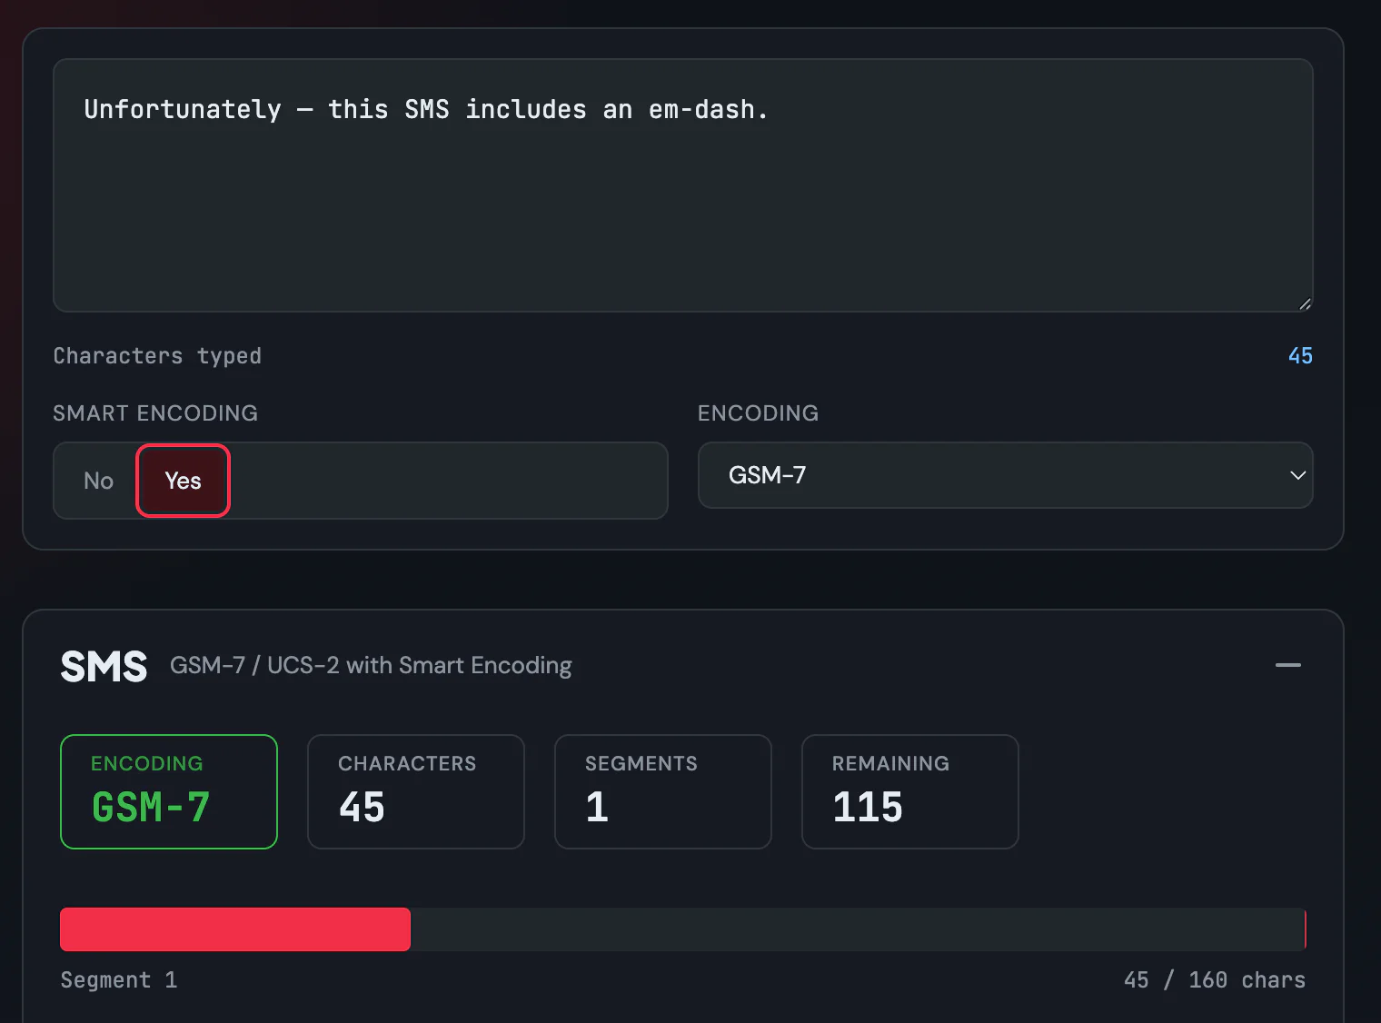Select 'No' for Smart Encoding
The height and width of the screenshot is (1023, 1381).
(x=98, y=481)
